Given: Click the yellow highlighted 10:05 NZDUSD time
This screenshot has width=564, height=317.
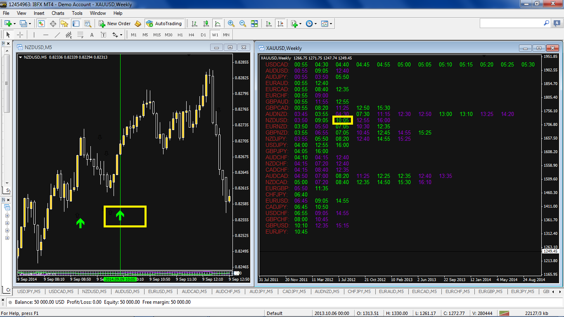Looking at the screenshot, I should 342,120.
